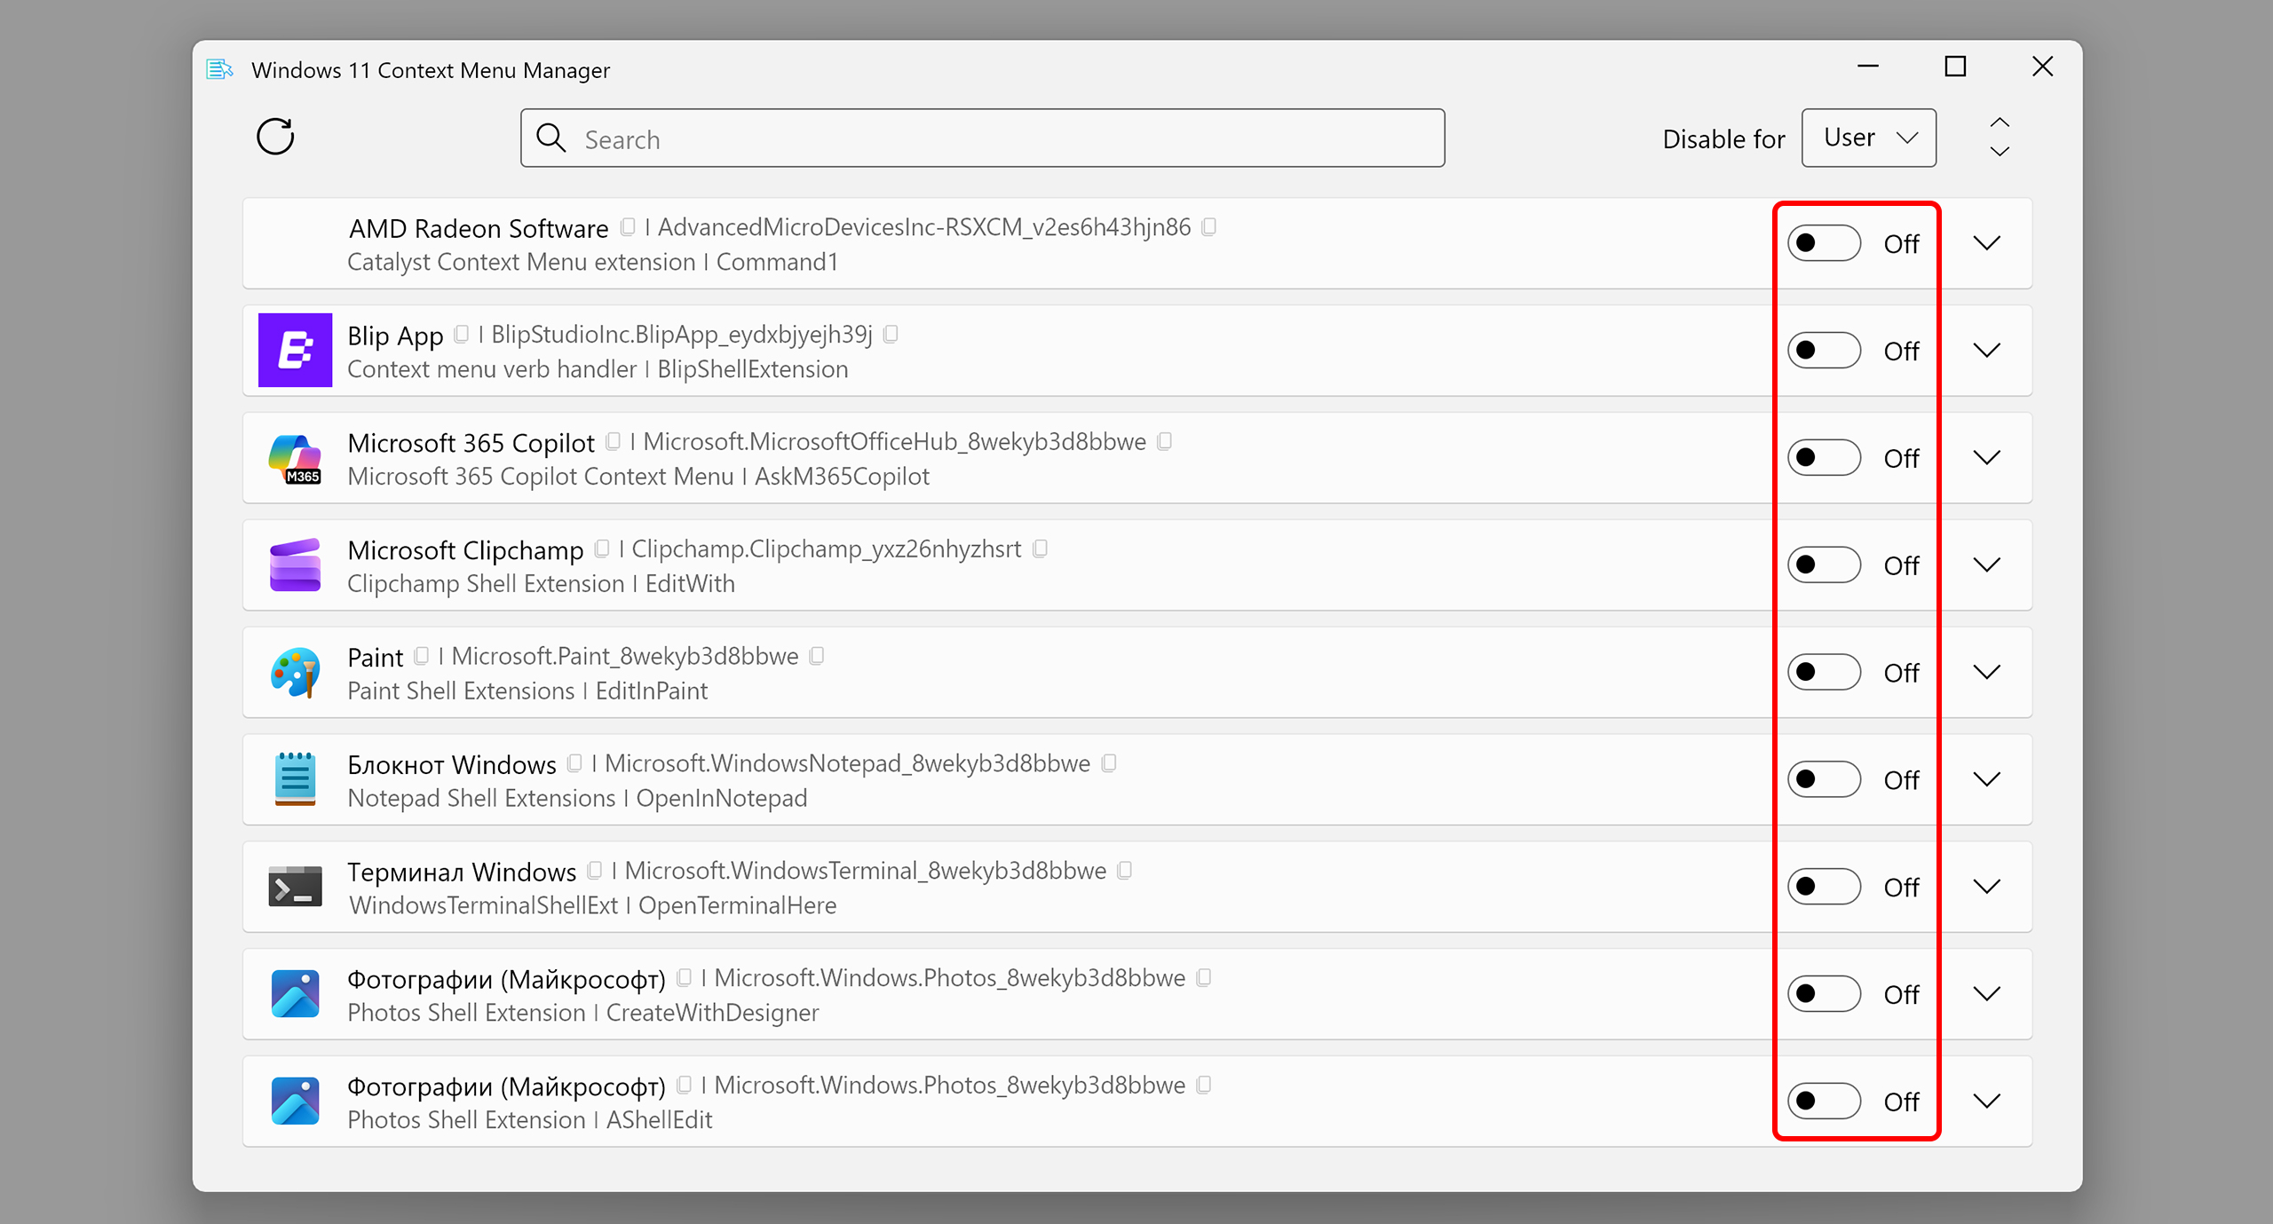
Task: Click the Microsoft Clipchamp app icon
Action: [295, 565]
